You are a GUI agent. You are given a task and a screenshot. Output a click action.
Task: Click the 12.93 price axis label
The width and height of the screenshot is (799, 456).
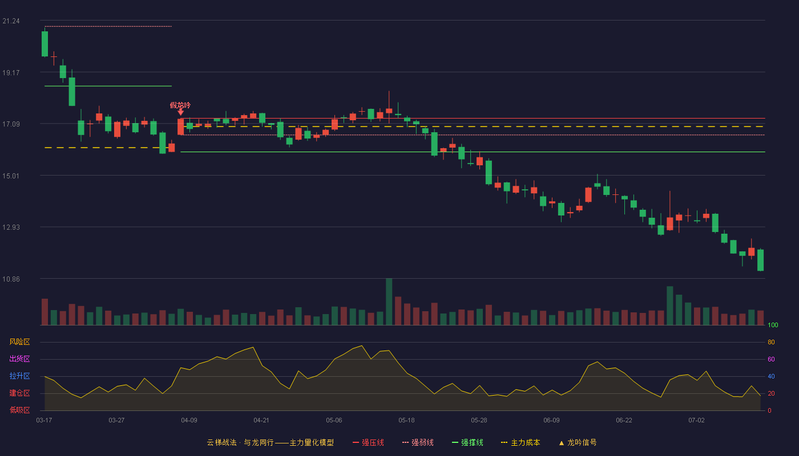click(11, 227)
